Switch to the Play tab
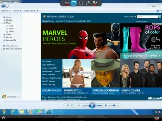This screenshot has height=121, width=162. point(153,6)
